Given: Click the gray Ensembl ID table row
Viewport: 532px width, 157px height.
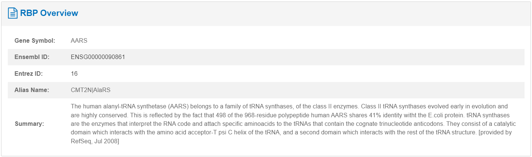Looking at the screenshot, I should tap(266, 57).
